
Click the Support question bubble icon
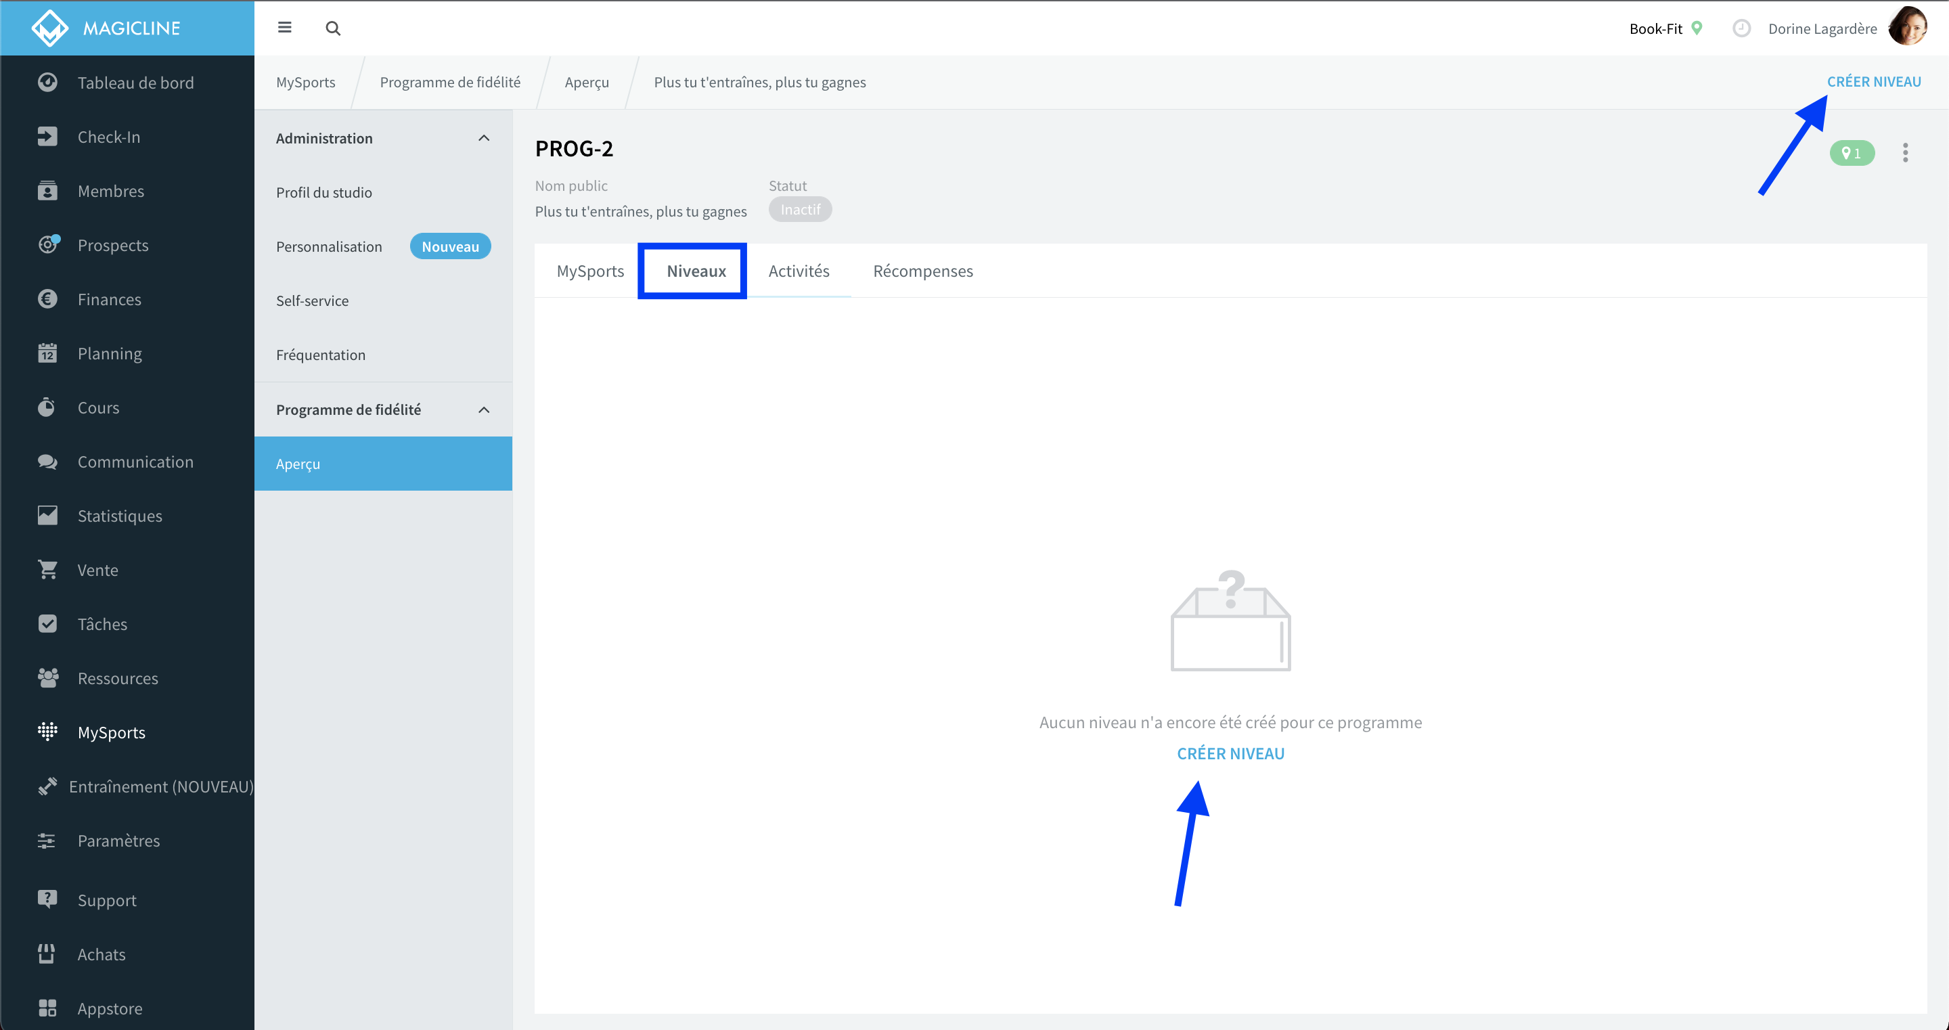pyautogui.click(x=47, y=899)
